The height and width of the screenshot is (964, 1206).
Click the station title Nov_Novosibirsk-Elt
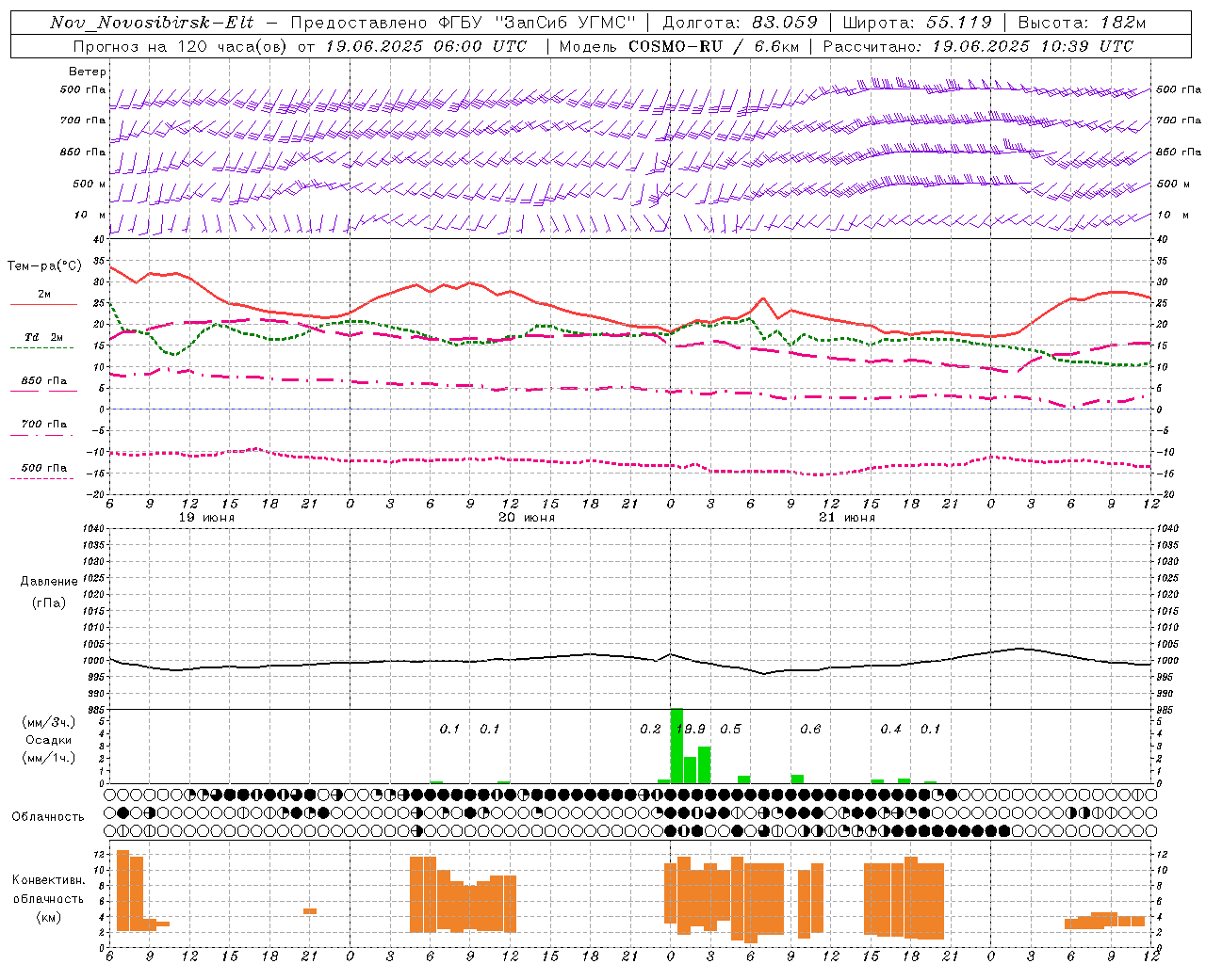(x=152, y=23)
